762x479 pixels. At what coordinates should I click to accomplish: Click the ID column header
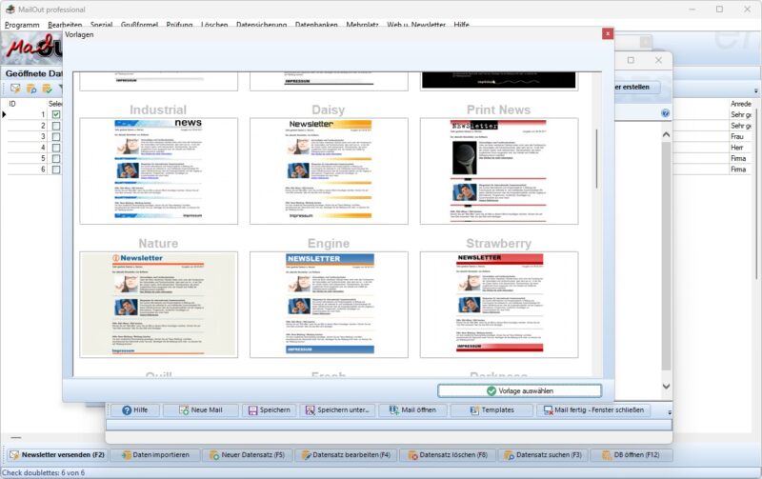pos(12,104)
